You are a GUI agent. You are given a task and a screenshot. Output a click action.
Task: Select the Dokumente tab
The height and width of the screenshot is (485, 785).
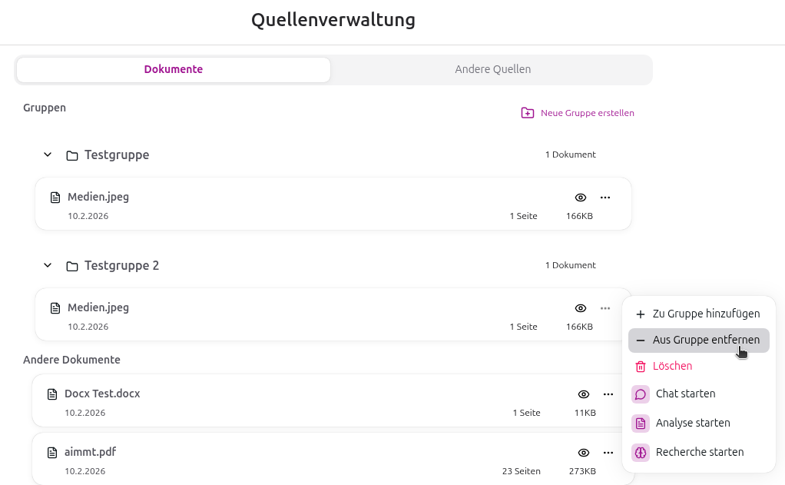[174, 69]
